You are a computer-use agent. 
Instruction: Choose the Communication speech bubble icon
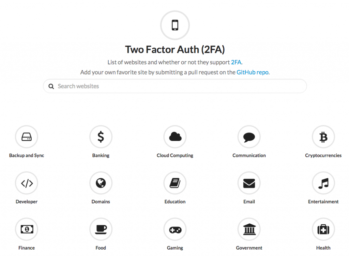pos(249,137)
